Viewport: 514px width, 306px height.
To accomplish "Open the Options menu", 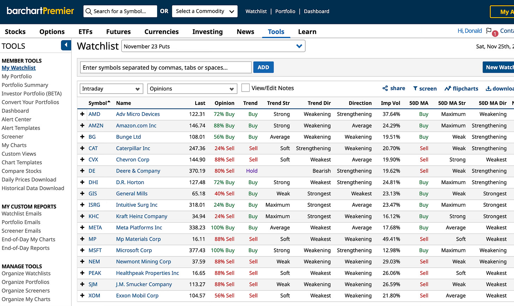I will click(52, 32).
